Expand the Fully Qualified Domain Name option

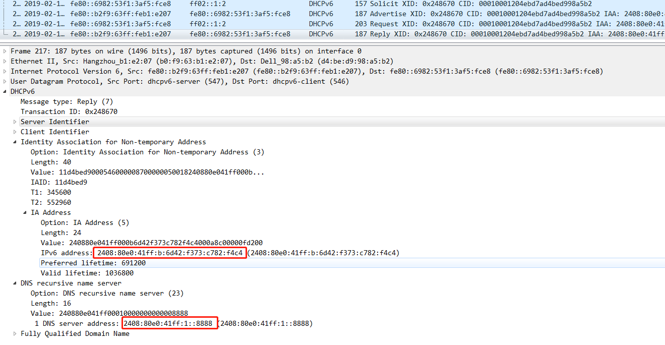point(15,333)
